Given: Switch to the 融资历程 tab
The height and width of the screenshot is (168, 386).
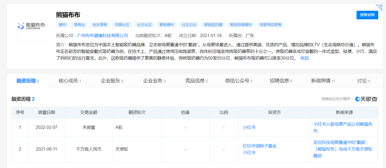Looking at the screenshot, I should 28,81.
